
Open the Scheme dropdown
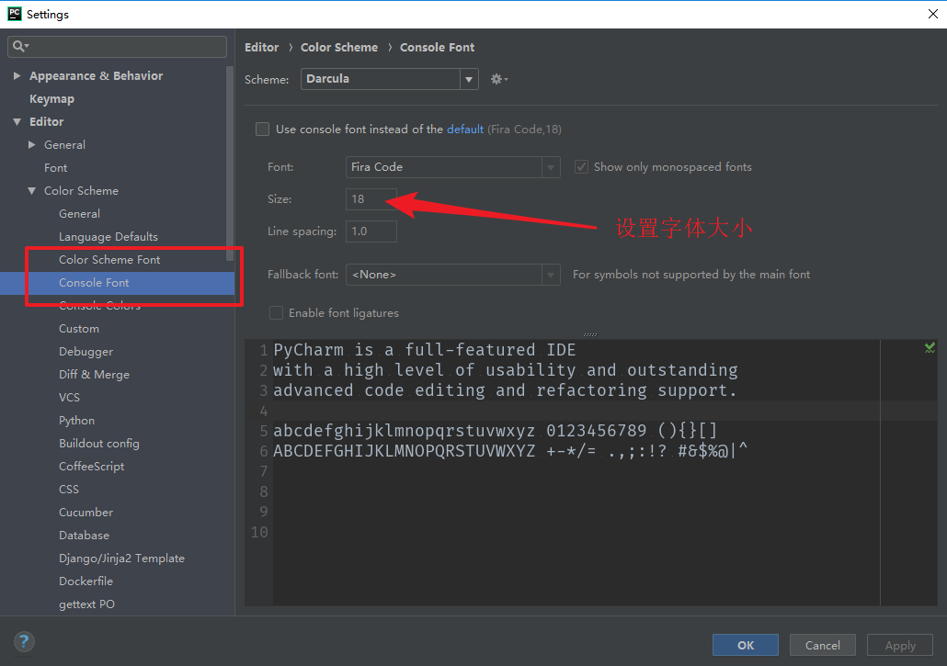click(469, 79)
